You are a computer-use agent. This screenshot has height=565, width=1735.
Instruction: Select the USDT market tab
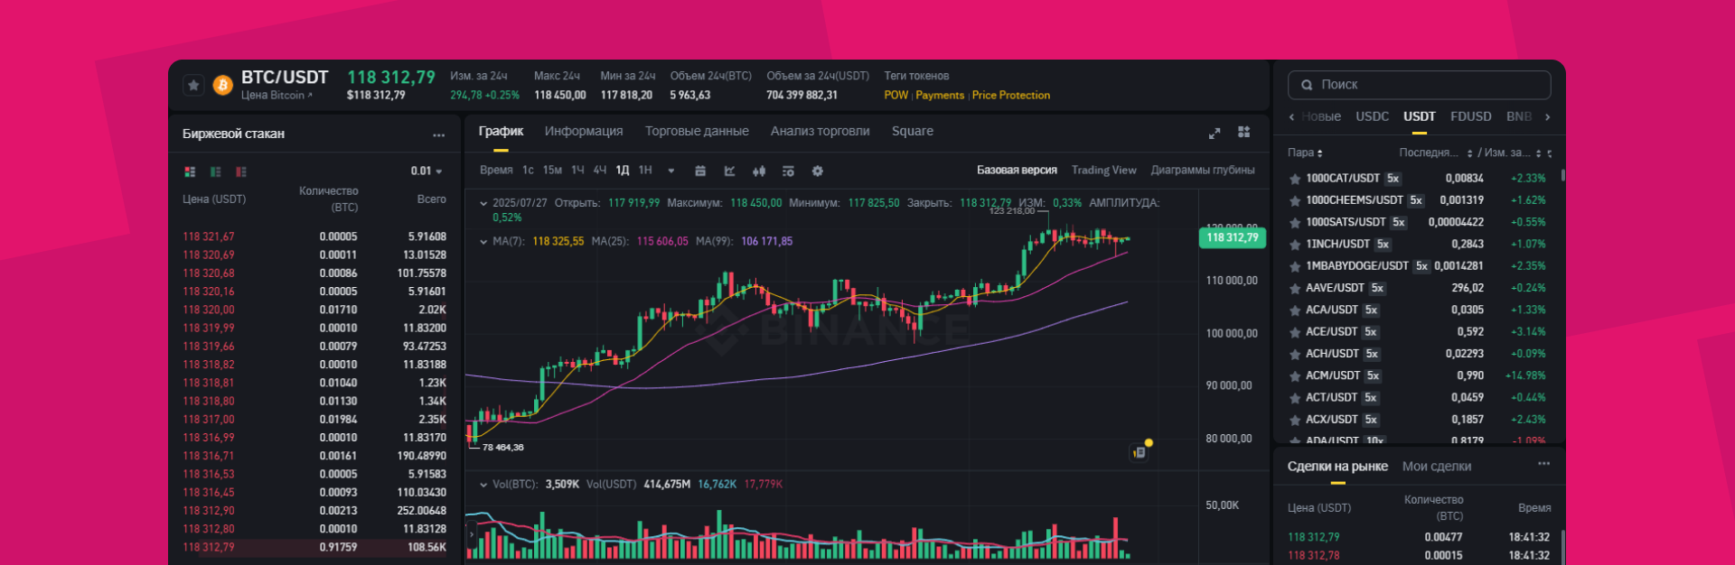click(x=1419, y=116)
